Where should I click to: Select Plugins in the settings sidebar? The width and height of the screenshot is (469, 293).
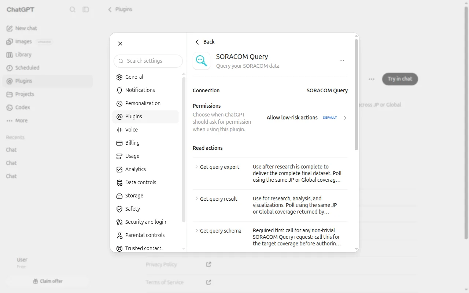pos(145,116)
